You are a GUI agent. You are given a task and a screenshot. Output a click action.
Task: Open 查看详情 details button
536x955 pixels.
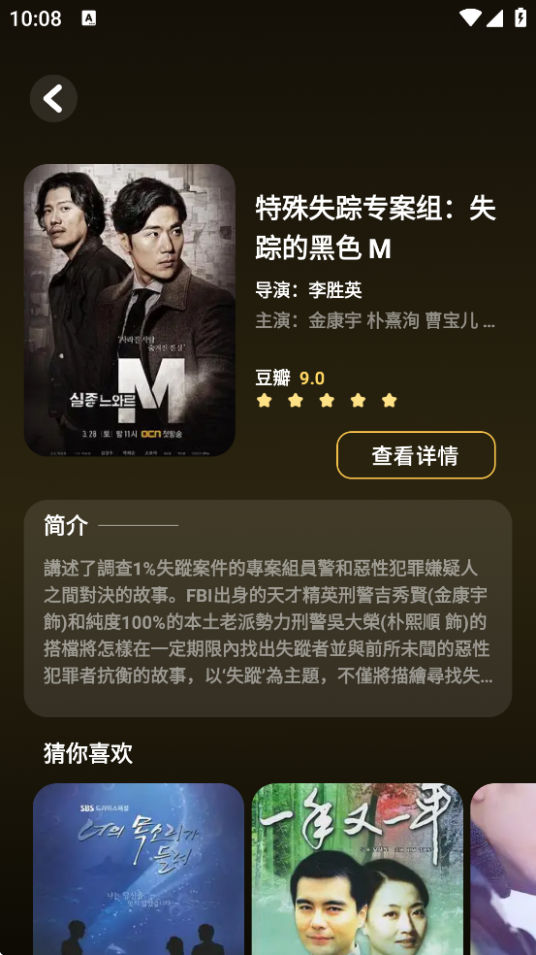point(416,455)
